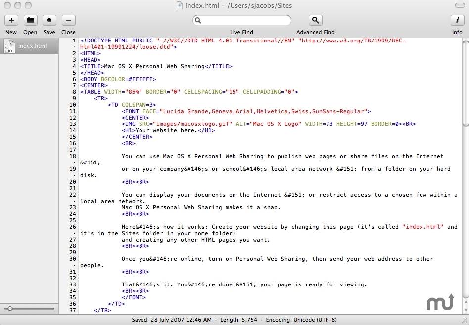Click the <HTML> tag on line 2
Viewport: 469px width, 325px height.
tap(91, 53)
